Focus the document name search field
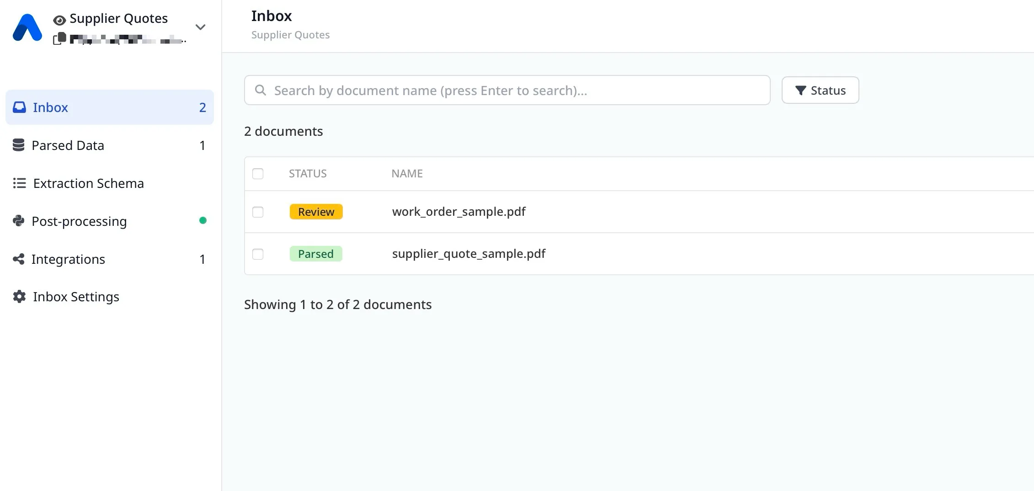Image resolution: width=1034 pixels, height=491 pixels. (507, 90)
